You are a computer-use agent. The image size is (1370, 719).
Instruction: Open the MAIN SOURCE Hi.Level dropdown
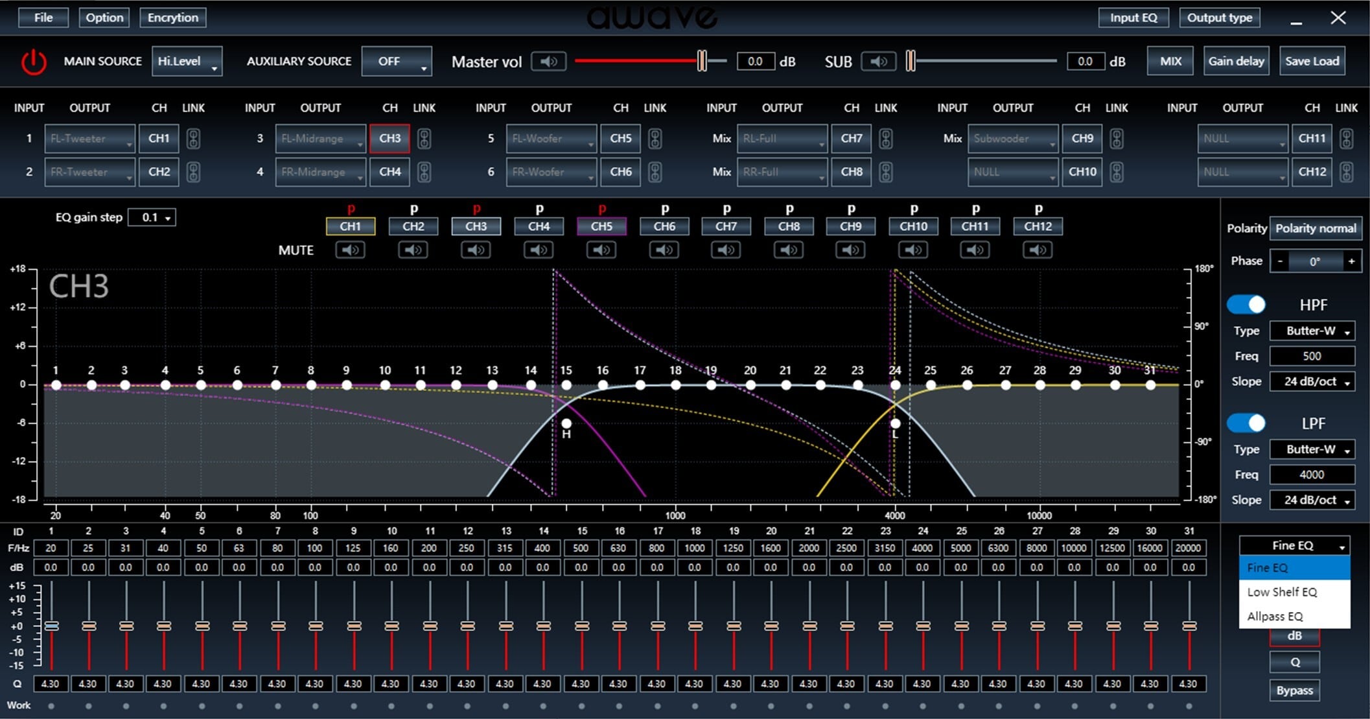(x=187, y=62)
